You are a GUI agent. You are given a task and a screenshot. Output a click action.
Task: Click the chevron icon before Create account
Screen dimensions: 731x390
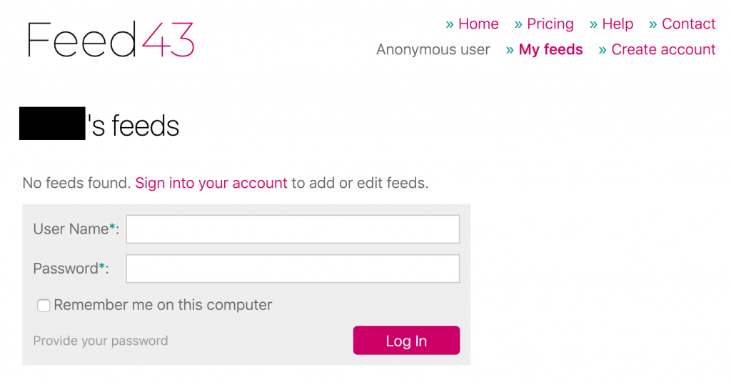[603, 51]
